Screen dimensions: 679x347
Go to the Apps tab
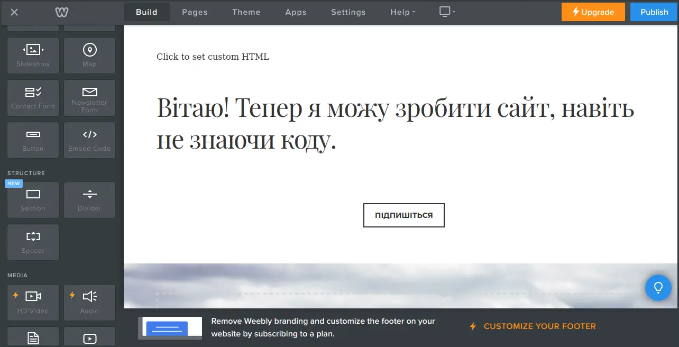pos(296,12)
